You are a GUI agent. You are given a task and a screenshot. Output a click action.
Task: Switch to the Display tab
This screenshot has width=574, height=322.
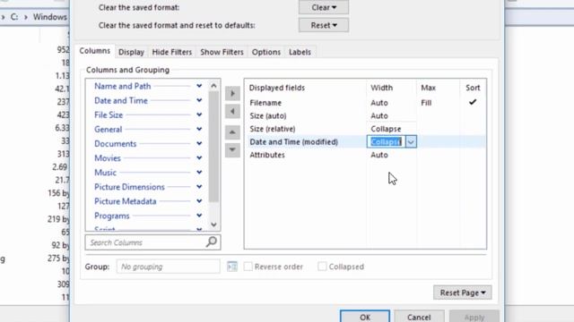(x=131, y=52)
